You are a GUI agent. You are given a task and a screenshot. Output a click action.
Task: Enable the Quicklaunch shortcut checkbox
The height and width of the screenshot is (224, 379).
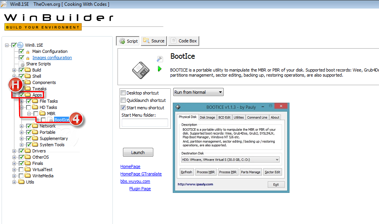123,100
